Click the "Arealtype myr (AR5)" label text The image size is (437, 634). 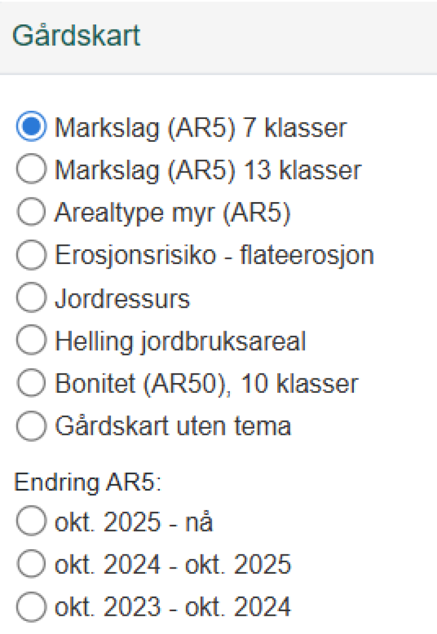point(172,212)
